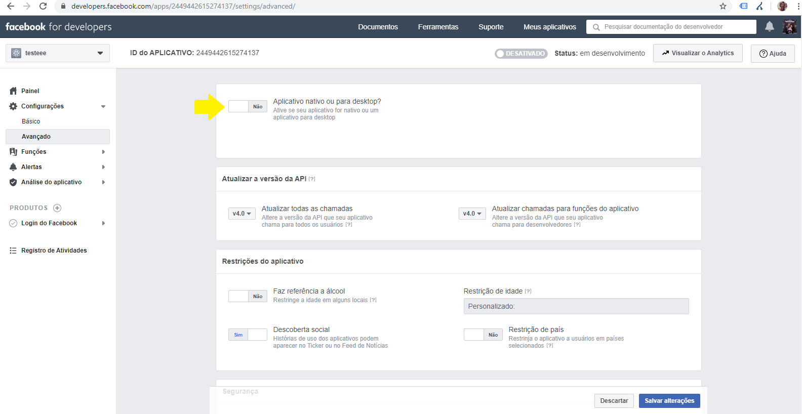Bookmark this page with the star icon
This screenshot has height=414, width=802.
click(x=723, y=6)
